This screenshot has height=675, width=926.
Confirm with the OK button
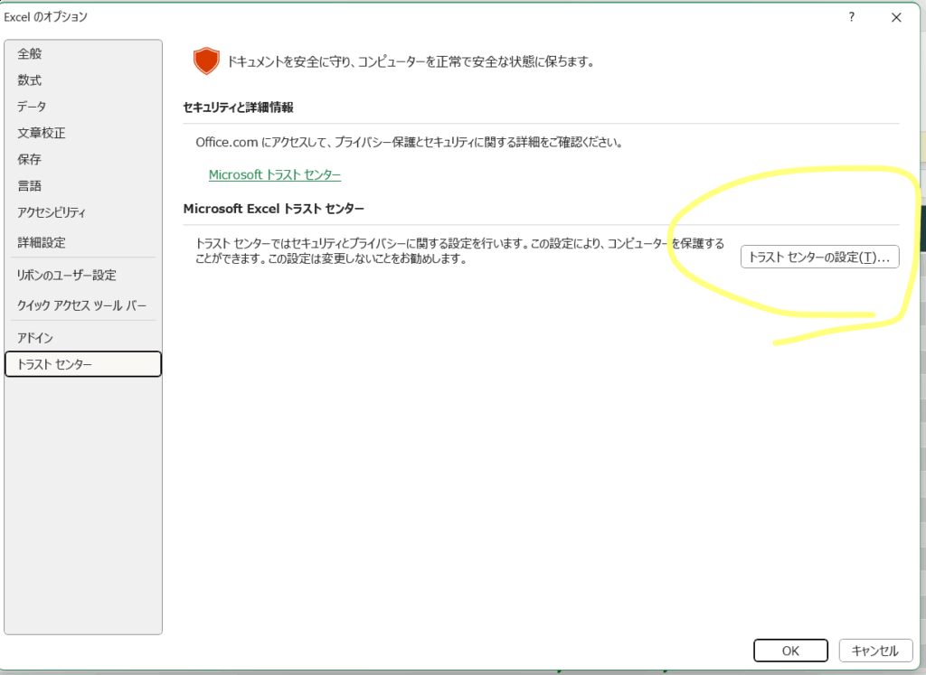click(x=790, y=651)
